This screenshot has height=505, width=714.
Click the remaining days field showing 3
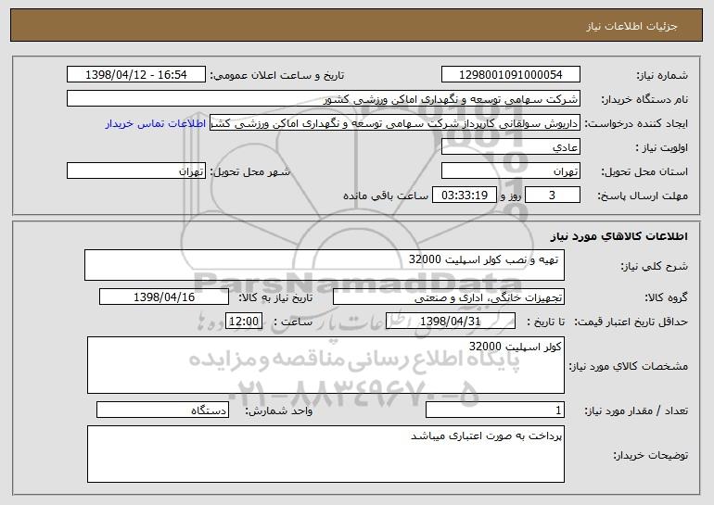tap(553, 196)
